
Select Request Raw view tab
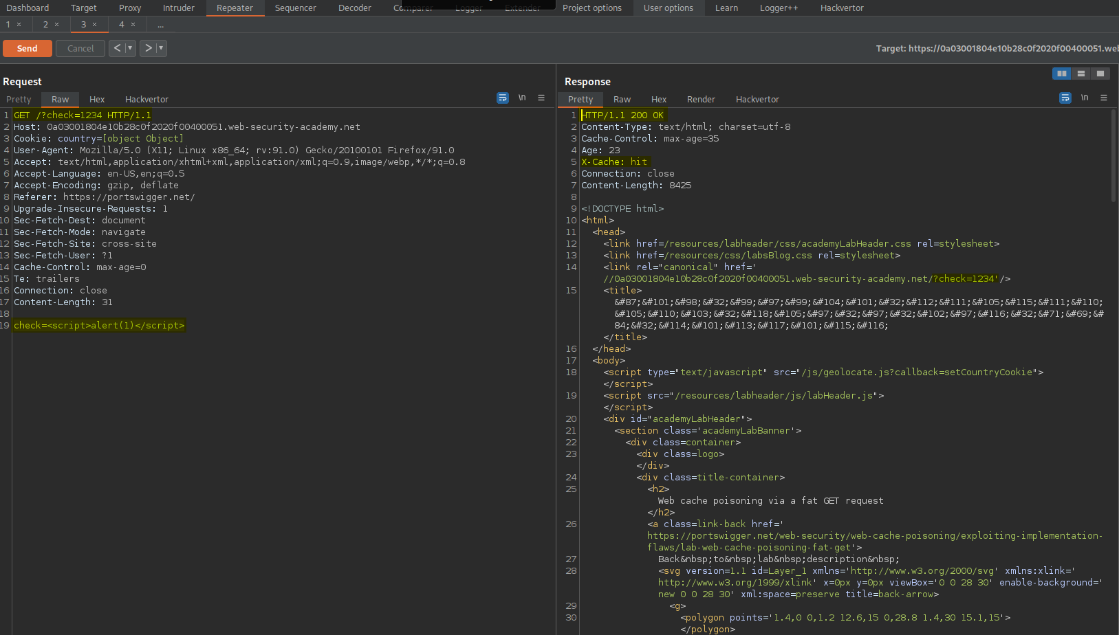(x=61, y=100)
